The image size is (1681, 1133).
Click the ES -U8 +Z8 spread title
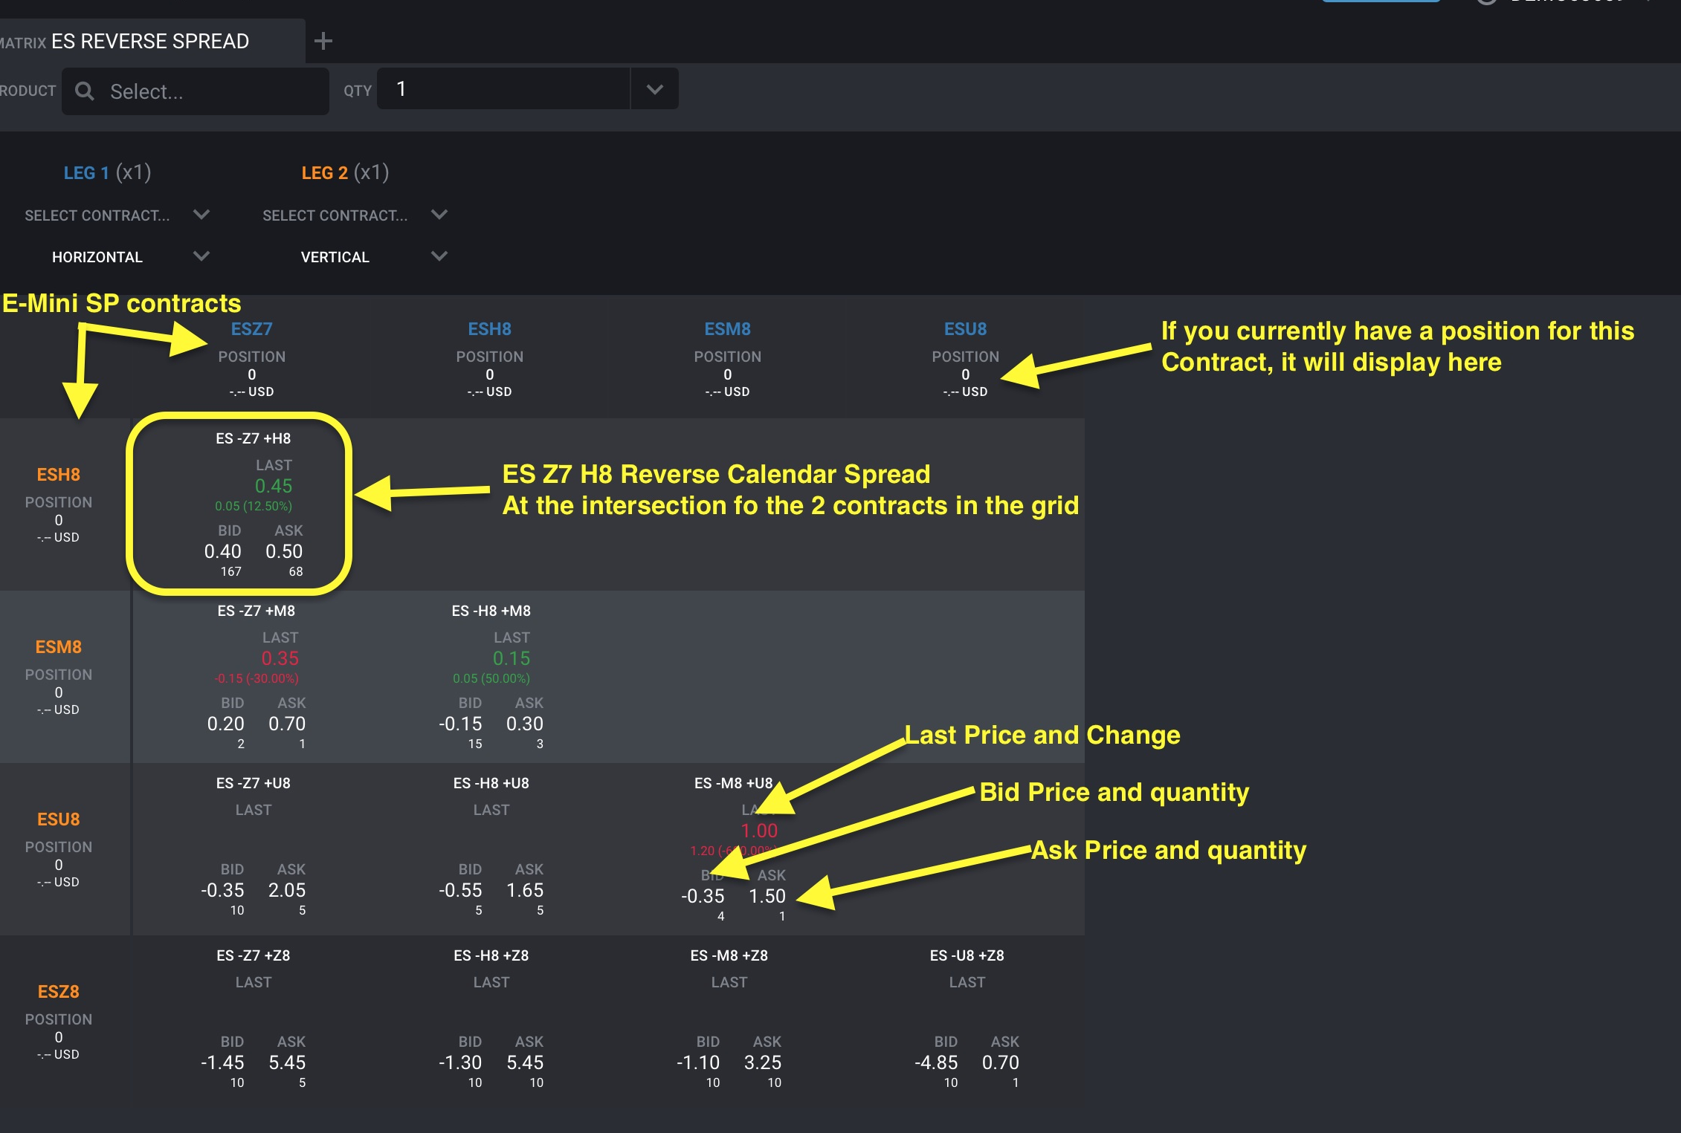[967, 955]
